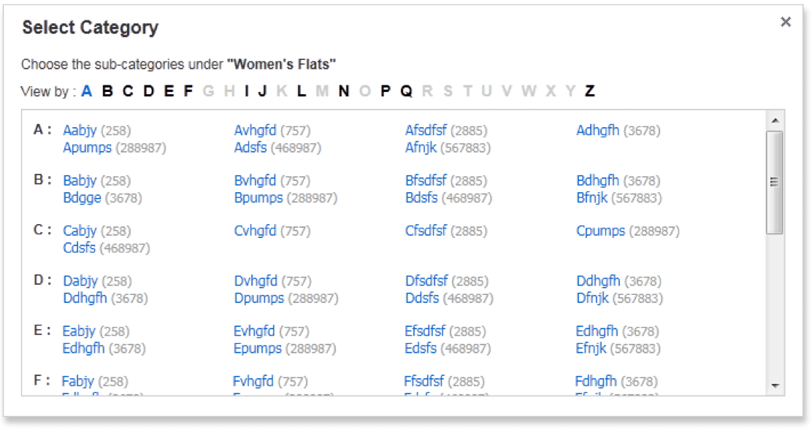Click the Dfsdfsf category link

click(x=426, y=281)
